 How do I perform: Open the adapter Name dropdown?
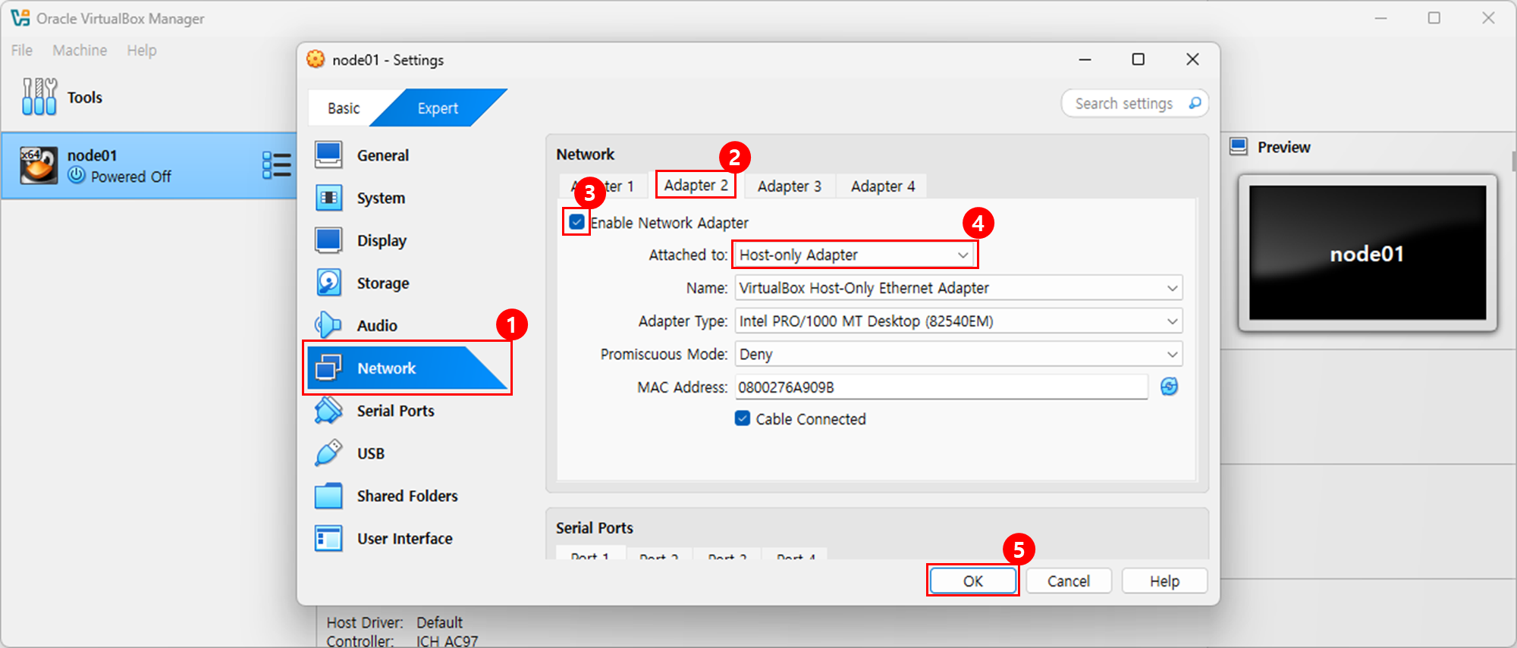(x=958, y=288)
